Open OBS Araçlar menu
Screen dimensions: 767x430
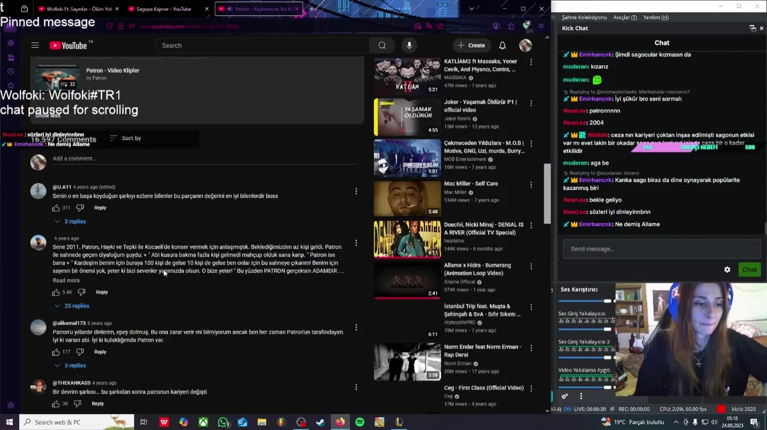(625, 17)
